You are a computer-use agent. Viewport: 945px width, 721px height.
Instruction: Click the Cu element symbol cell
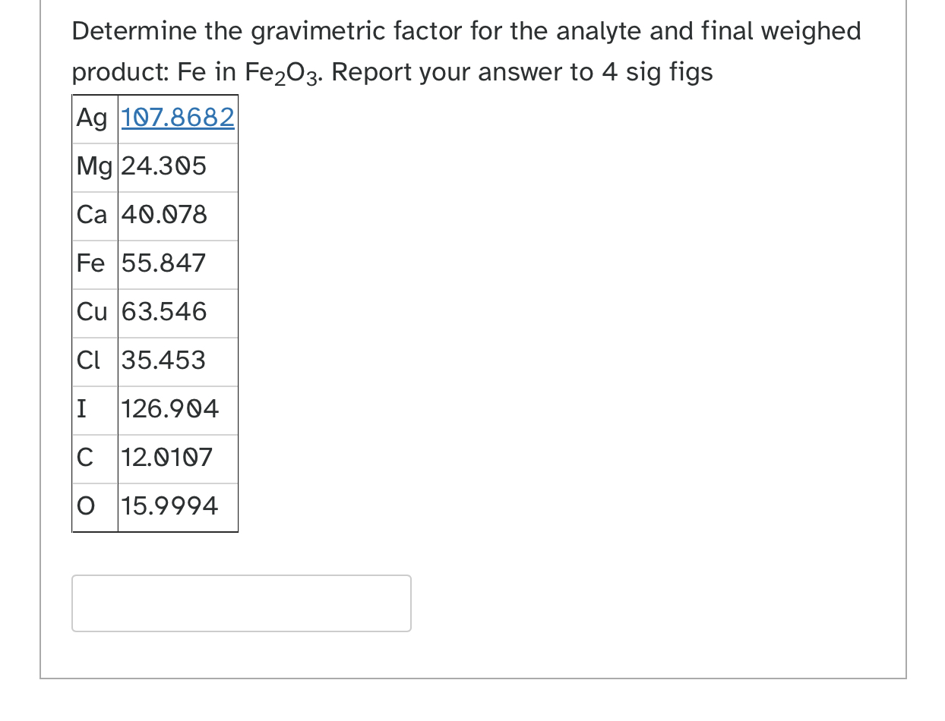(x=93, y=312)
